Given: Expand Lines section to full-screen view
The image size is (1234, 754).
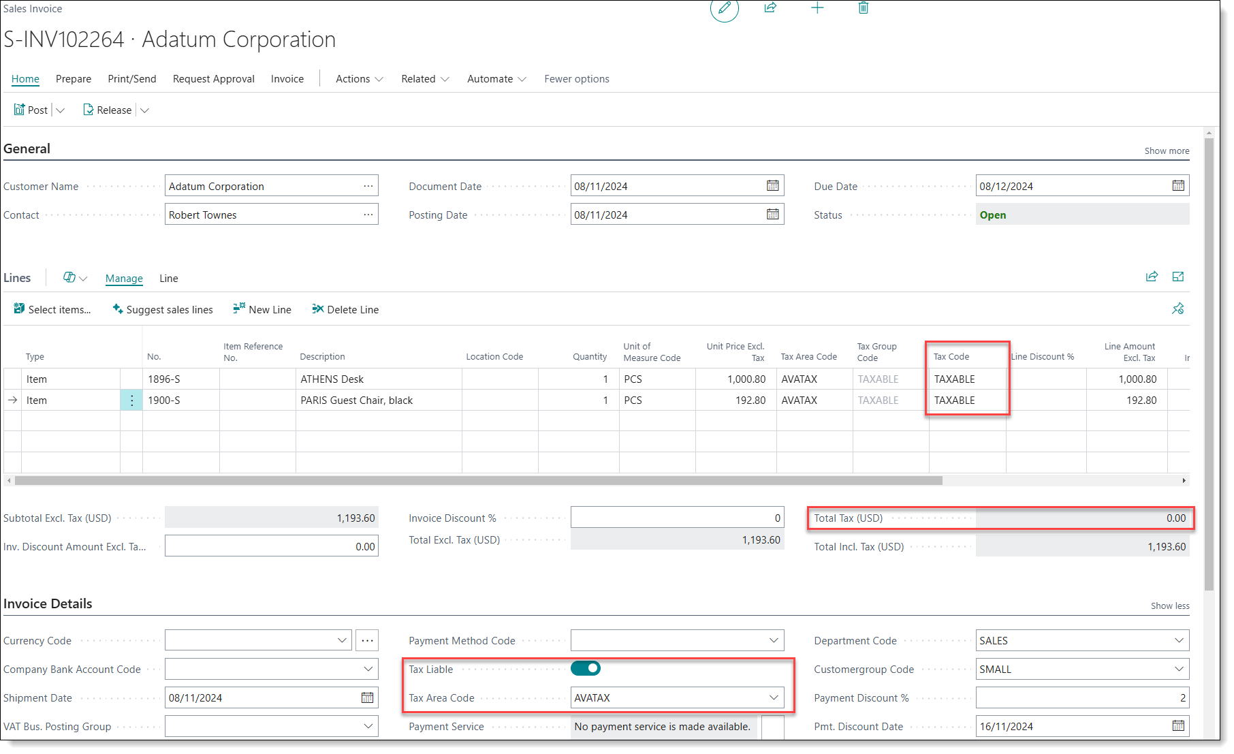Looking at the screenshot, I should [1177, 277].
